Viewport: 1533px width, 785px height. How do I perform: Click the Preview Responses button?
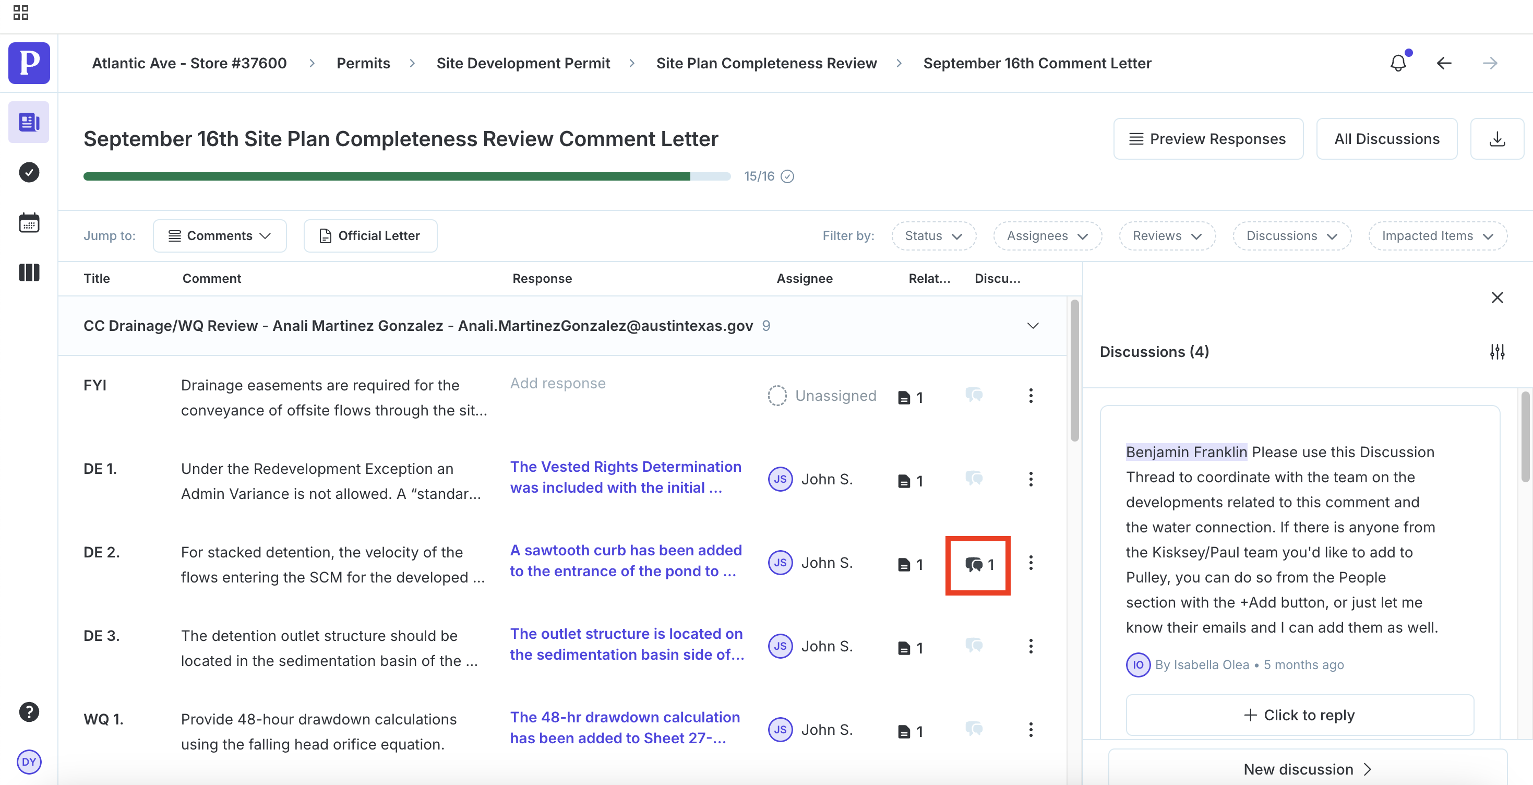tap(1207, 139)
